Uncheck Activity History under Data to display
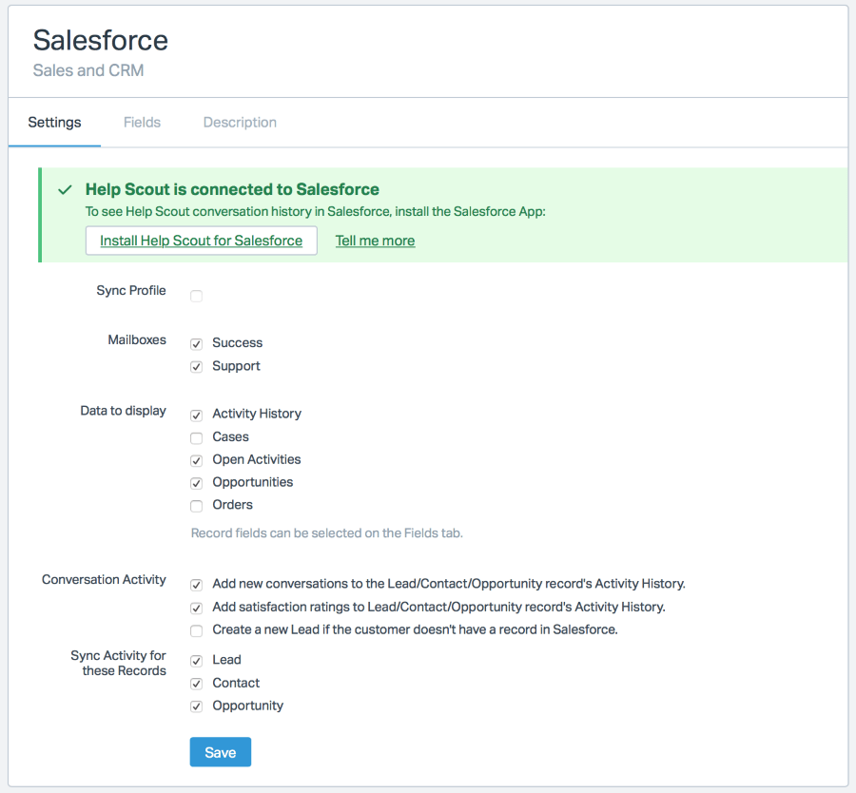Viewport: 856px width, 793px height. (196, 415)
